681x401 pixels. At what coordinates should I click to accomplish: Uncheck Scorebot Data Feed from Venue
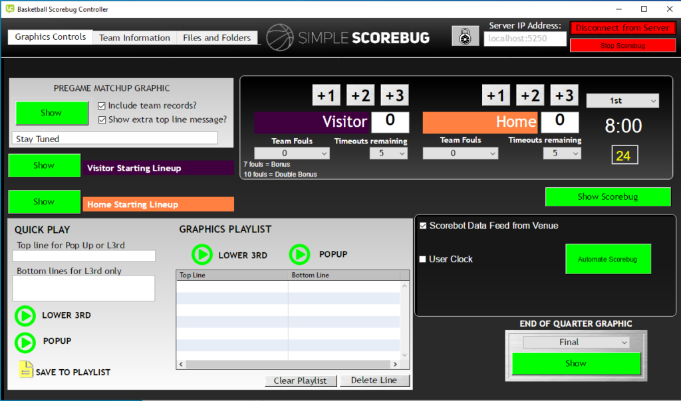pos(423,226)
